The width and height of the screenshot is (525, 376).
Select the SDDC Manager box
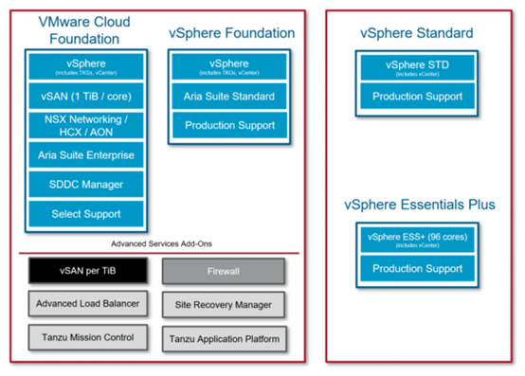86,185
